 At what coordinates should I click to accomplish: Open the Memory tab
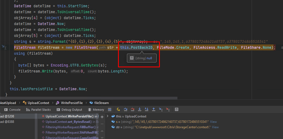click(x=96, y=110)
